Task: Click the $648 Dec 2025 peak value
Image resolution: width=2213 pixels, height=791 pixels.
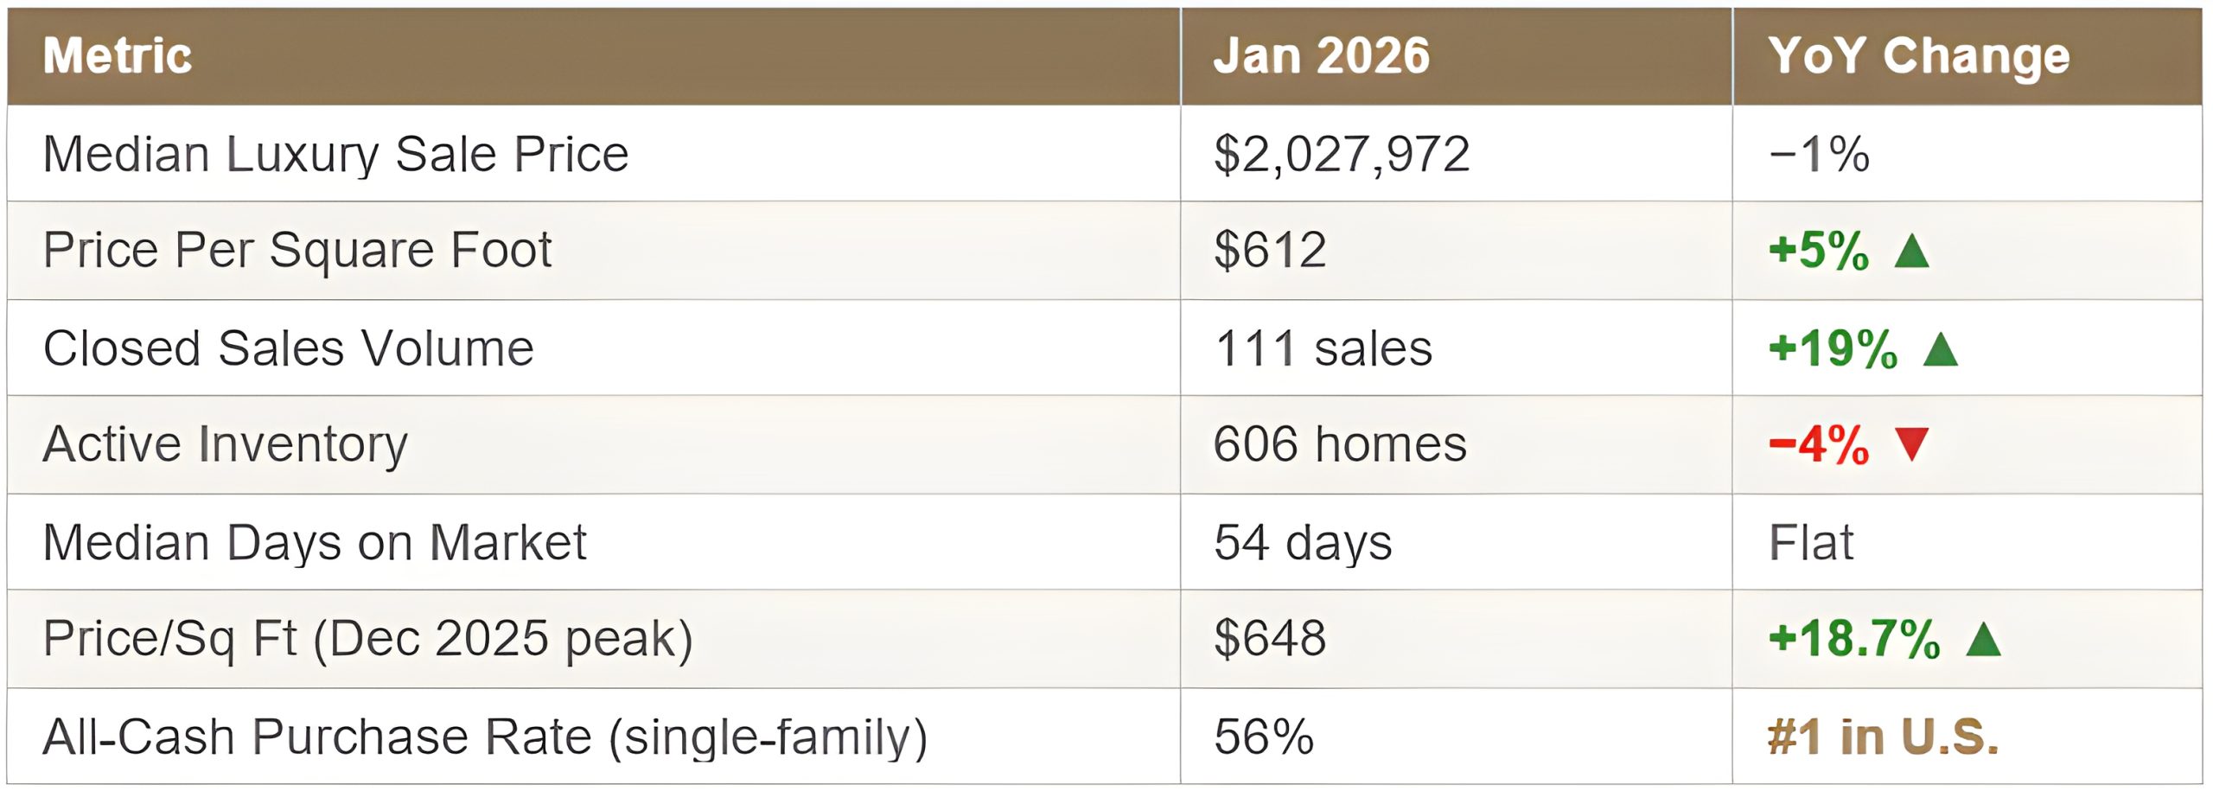Action: [1269, 639]
